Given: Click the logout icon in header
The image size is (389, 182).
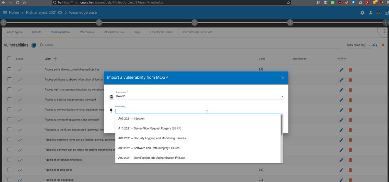Looking at the screenshot, I should click(386, 13).
